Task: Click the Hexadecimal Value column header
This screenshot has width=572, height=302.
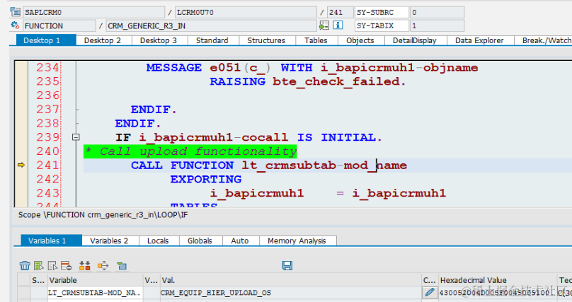Action: pos(498,280)
